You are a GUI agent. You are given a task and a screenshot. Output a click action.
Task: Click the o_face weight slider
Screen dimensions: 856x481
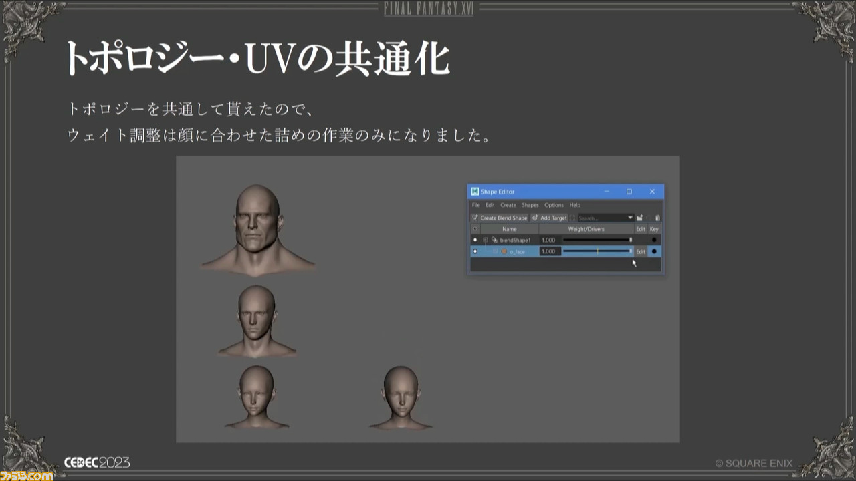click(x=597, y=251)
